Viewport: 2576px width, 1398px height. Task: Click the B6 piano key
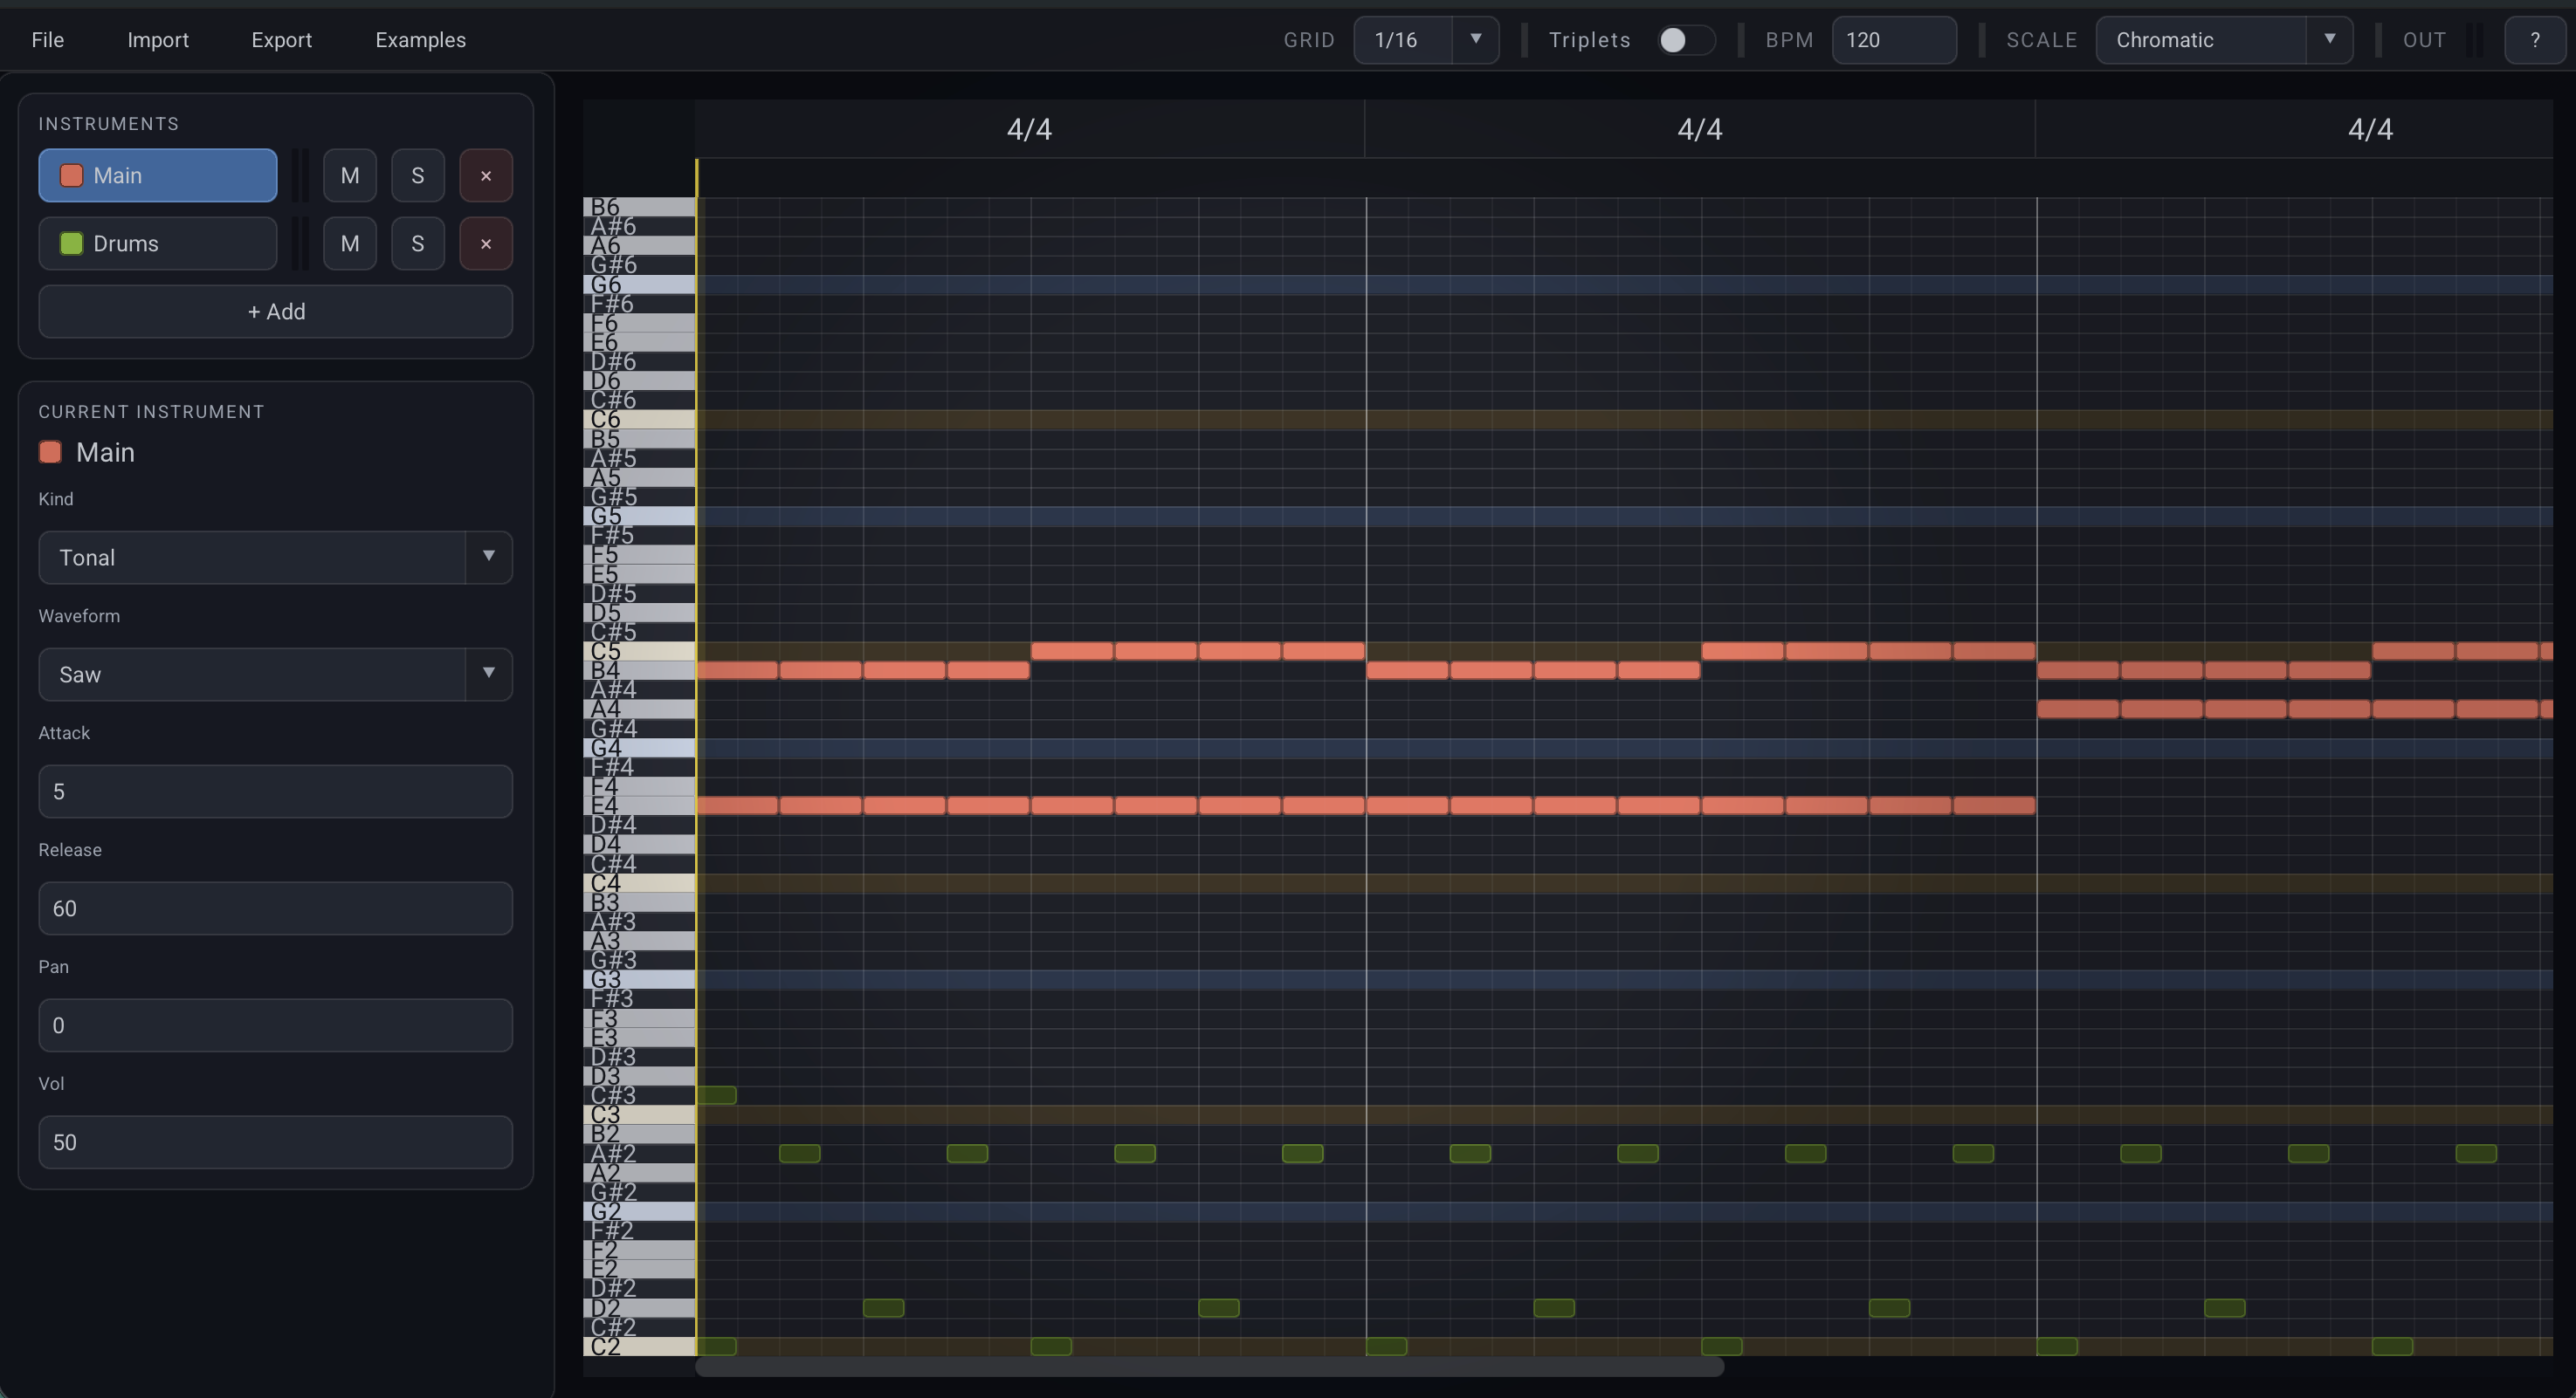pyautogui.click(x=639, y=207)
